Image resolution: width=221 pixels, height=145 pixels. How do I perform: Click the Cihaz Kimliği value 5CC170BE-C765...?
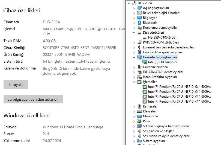click(79, 48)
